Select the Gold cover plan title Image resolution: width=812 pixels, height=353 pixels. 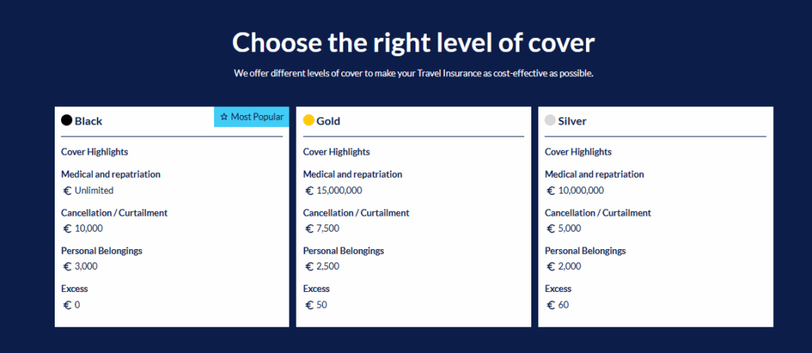tap(328, 121)
